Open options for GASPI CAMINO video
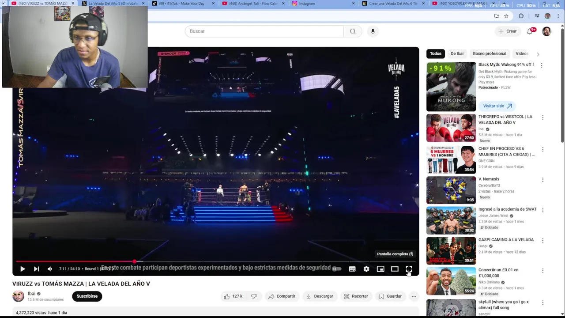Viewport: 565px width, 318px height. [542, 241]
